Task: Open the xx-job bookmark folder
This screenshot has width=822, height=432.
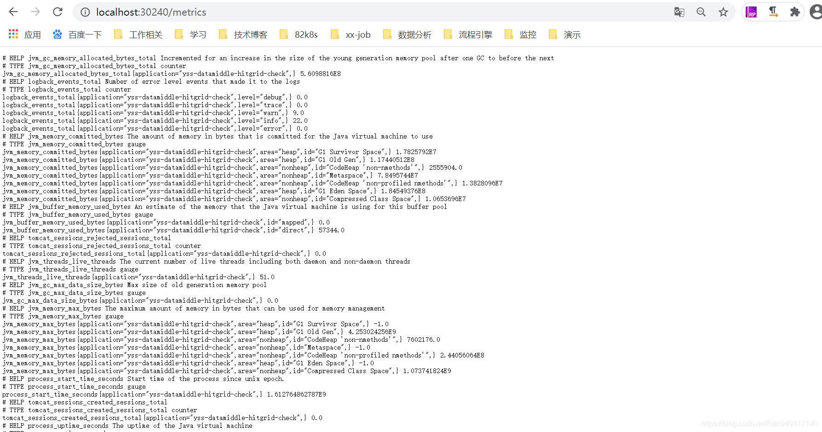Action: click(351, 35)
